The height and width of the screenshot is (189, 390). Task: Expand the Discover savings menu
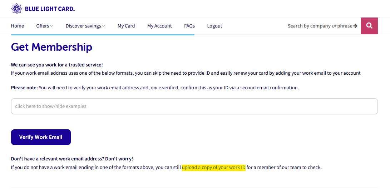pos(85,26)
